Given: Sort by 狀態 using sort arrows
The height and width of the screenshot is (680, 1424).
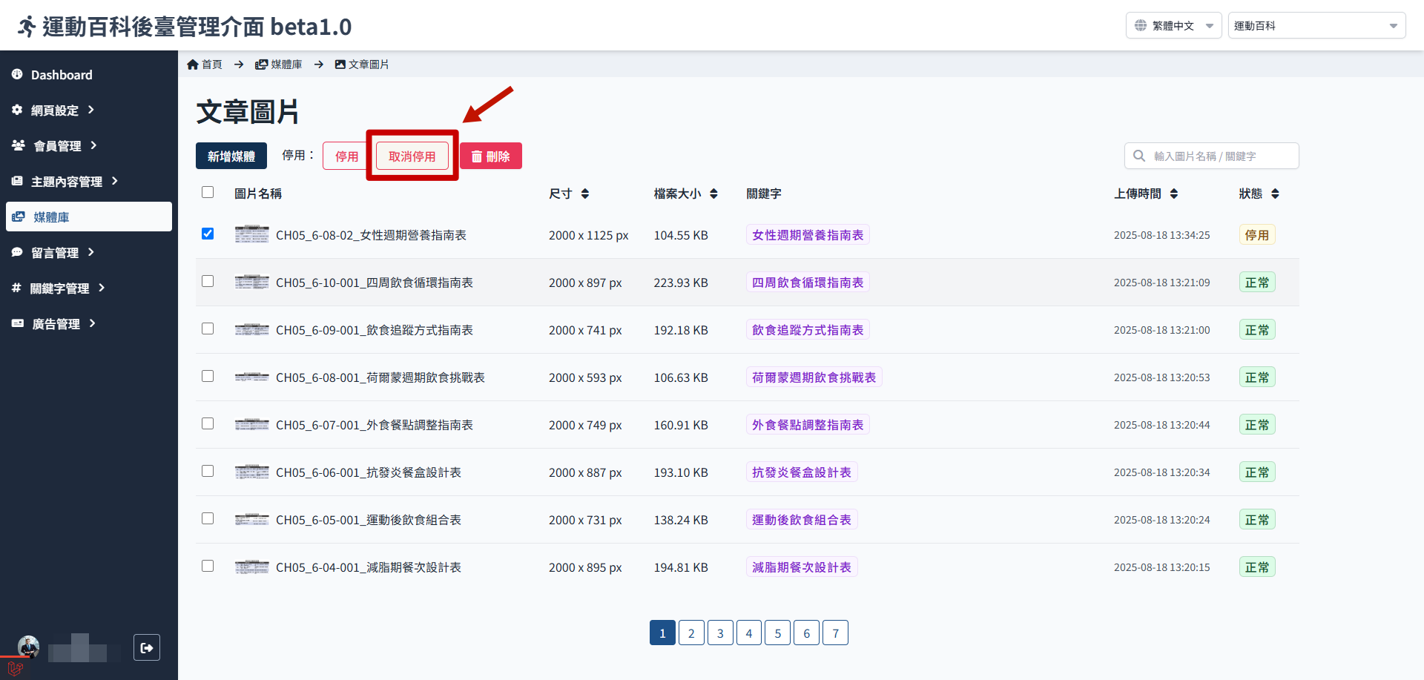Looking at the screenshot, I should [x=1275, y=194].
